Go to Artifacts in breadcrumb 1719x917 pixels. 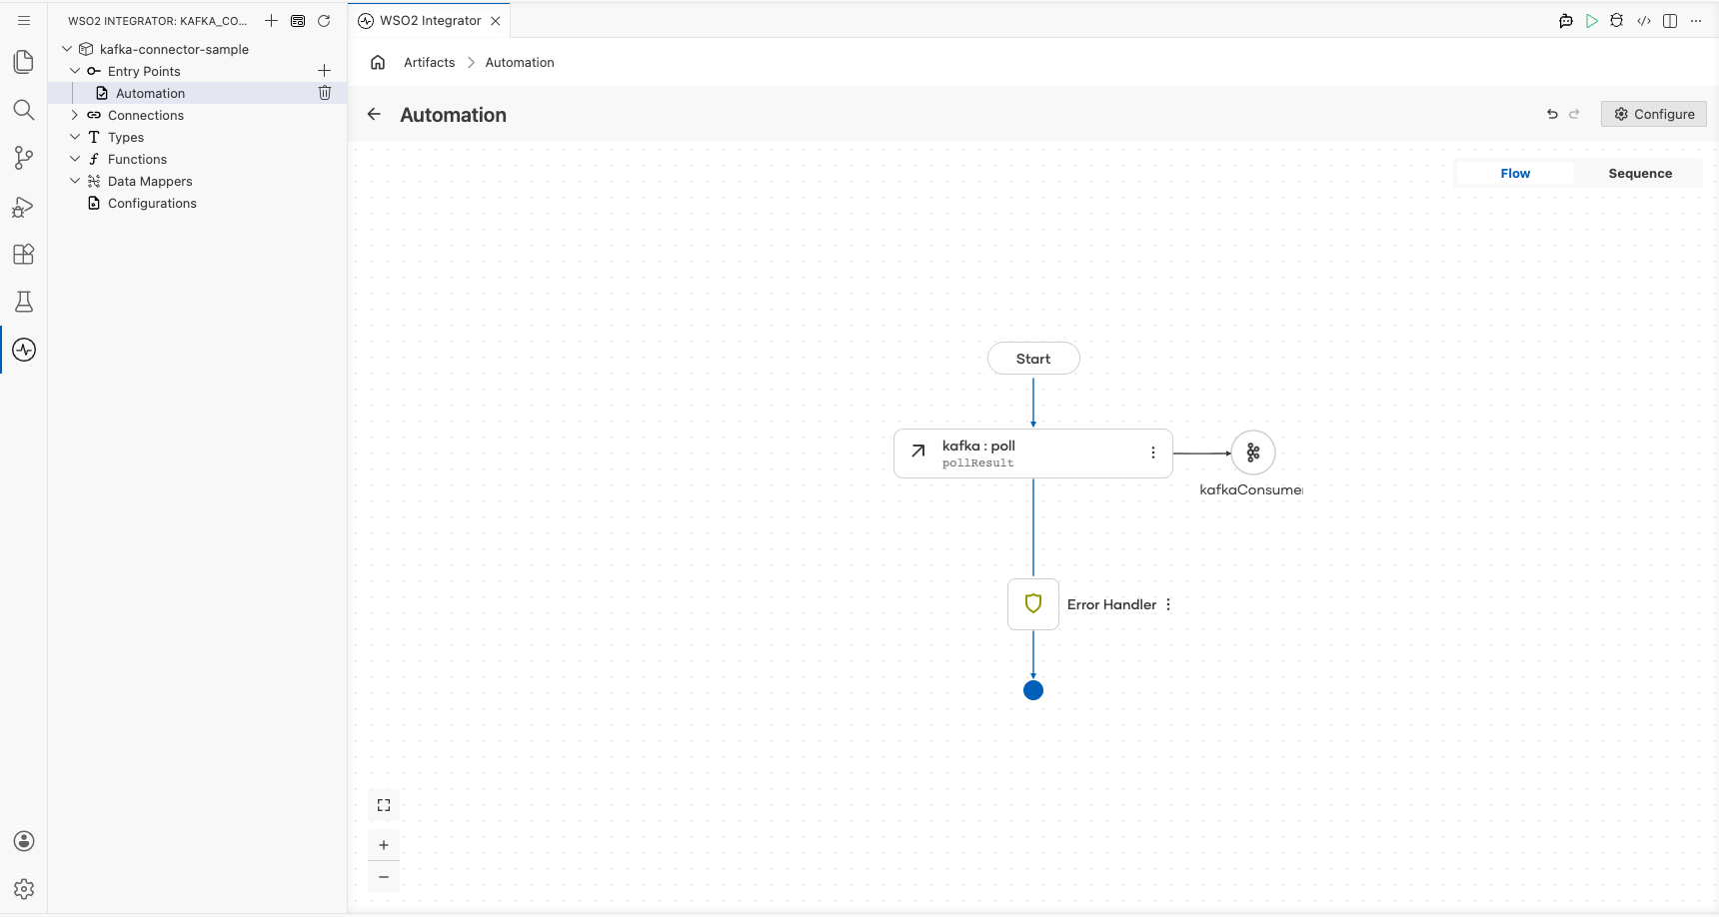pos(430,62)
